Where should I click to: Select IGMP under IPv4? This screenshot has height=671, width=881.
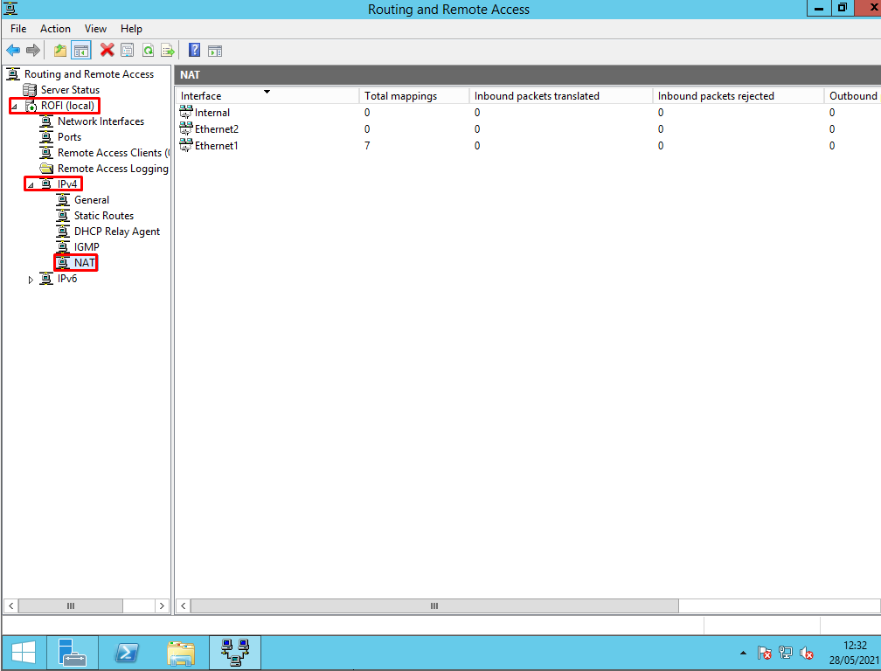pos(87,247)
